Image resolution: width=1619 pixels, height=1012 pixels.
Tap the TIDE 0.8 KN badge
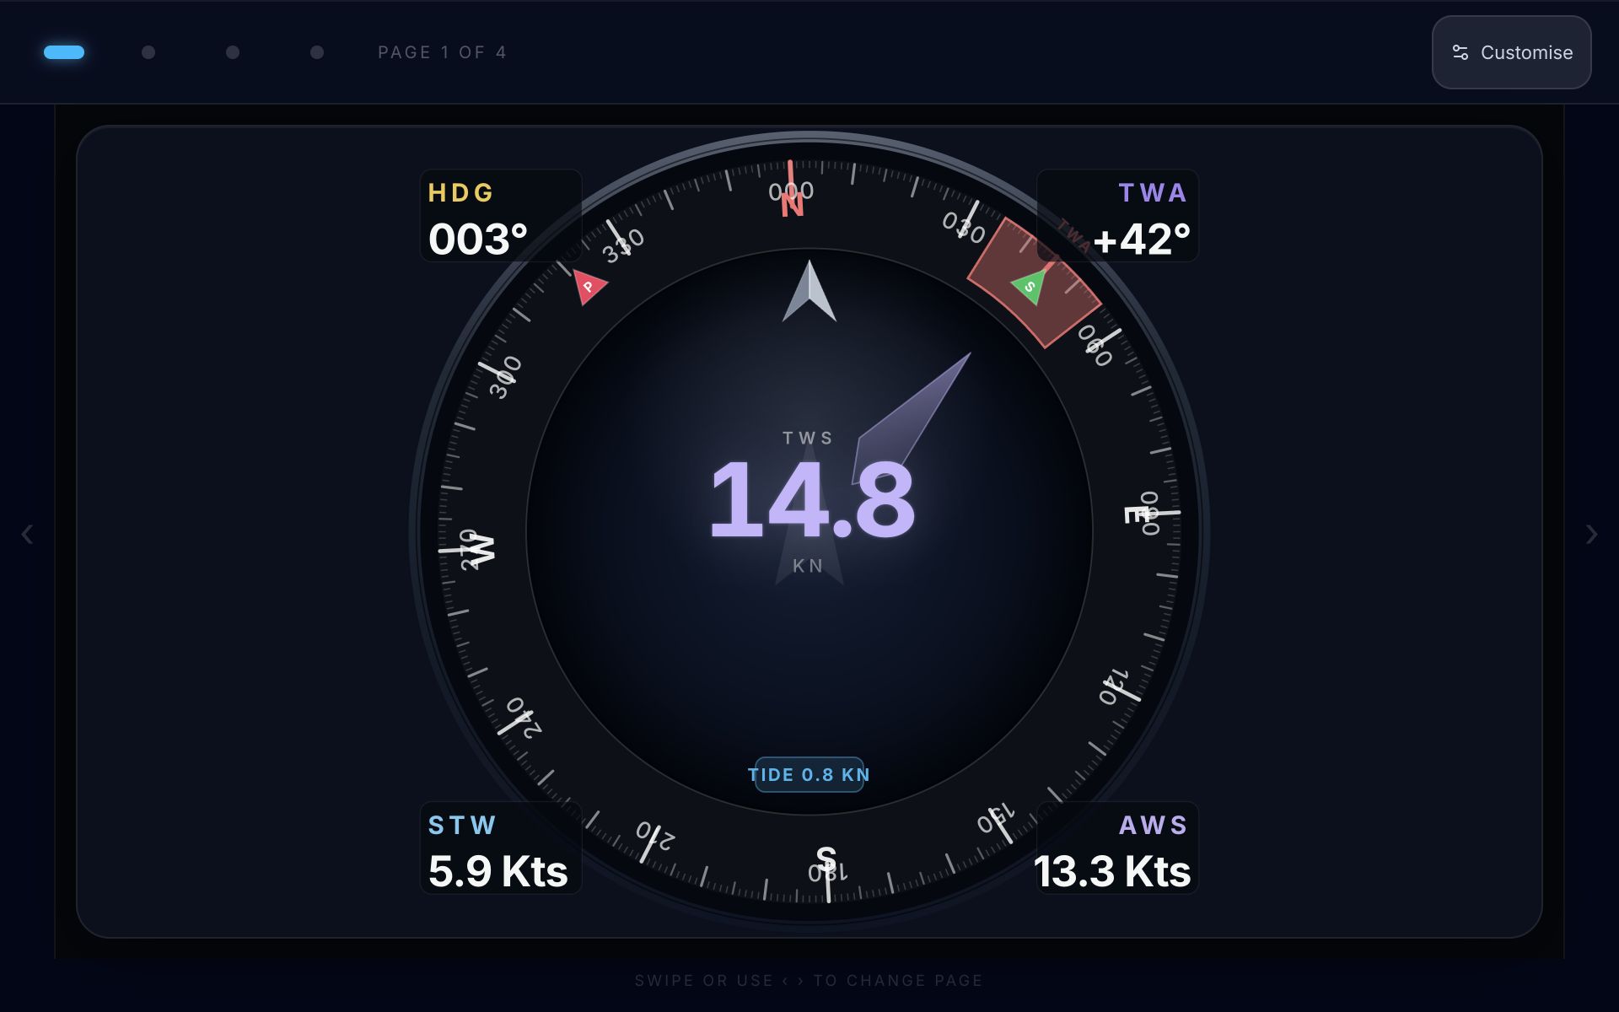coord(809,774)
